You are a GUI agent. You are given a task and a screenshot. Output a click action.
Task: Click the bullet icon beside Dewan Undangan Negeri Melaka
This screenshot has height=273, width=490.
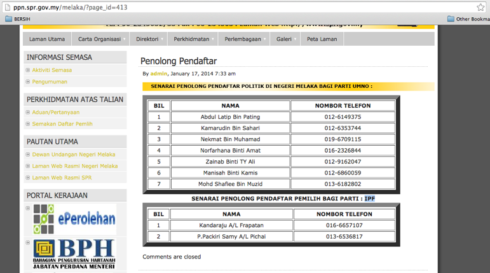28,155
